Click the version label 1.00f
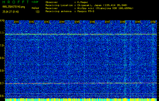159x101 pixels. 35,2
